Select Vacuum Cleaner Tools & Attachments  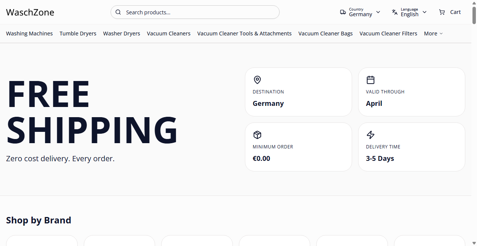[244, 34]
